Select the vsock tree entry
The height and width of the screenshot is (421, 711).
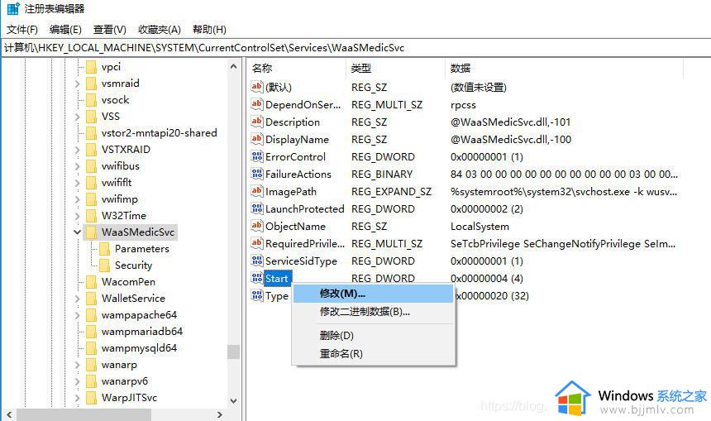click(115, 100)
